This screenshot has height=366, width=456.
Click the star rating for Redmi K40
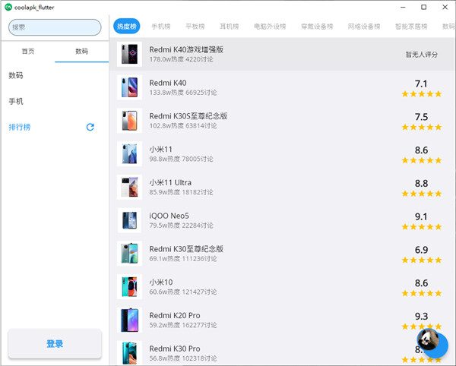click(x=421, y=94)
